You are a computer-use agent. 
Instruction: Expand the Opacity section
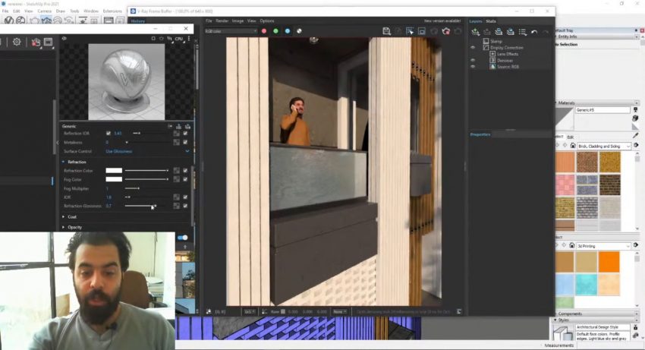pyautogui.click(x=63, y=227)
